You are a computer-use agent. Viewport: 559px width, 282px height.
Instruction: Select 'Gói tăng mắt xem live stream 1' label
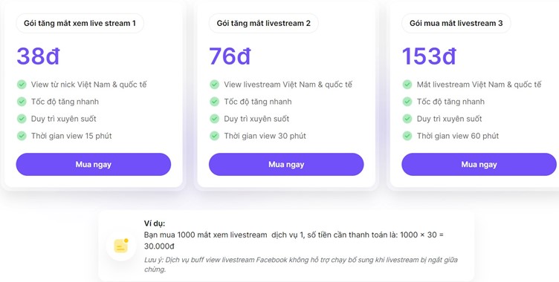pos(80,24)
